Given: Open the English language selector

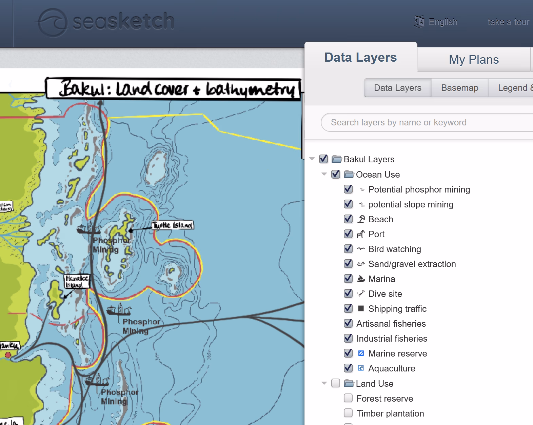Looking at the screenshot, I should 436,22.
